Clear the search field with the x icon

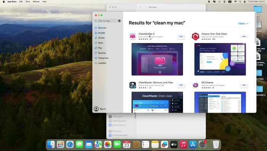point(119,21)
